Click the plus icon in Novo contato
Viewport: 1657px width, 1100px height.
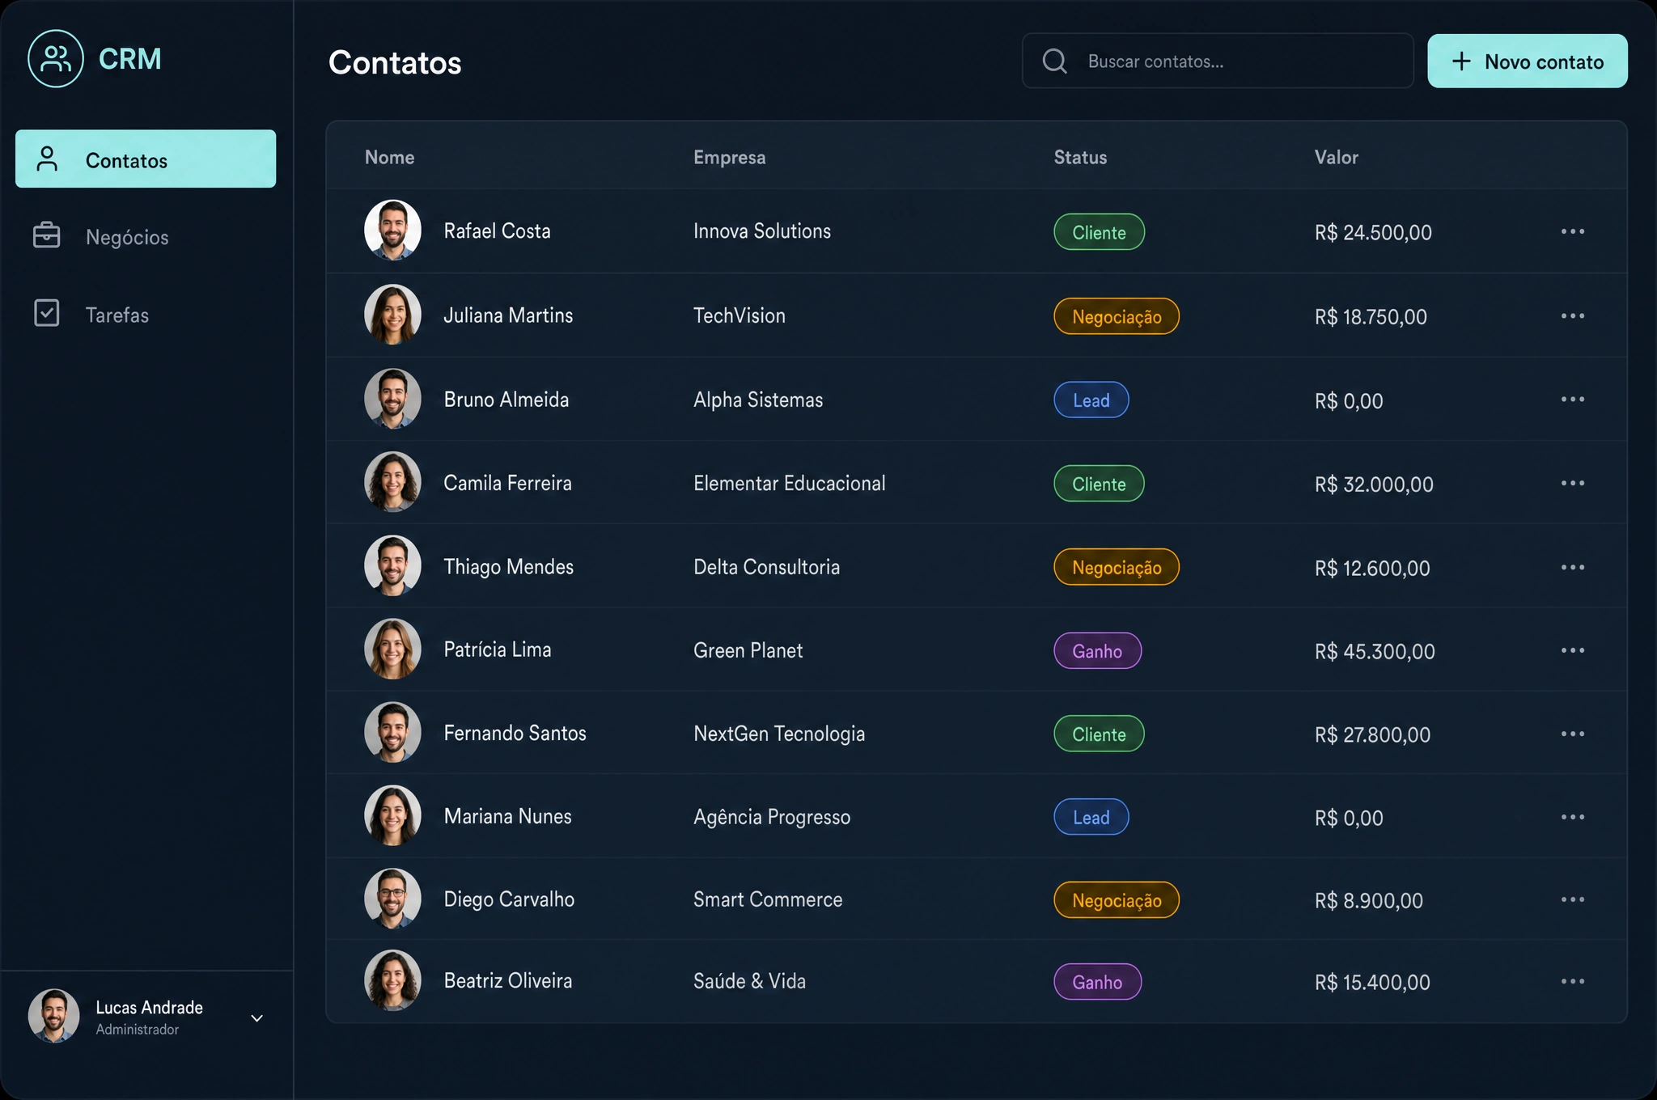[1461, 61]
